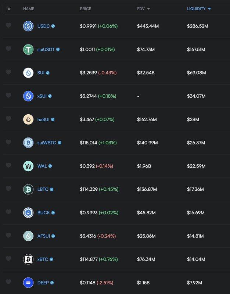Favorite USDC with its heart toggle

[8, 25]
